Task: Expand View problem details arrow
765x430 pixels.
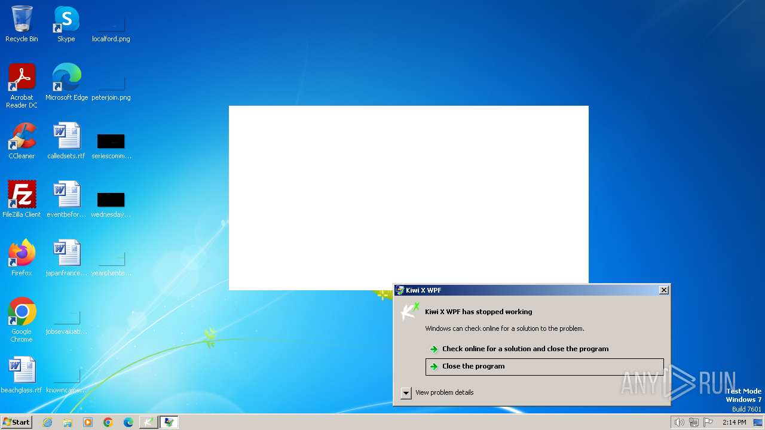Action: [406, 392]
